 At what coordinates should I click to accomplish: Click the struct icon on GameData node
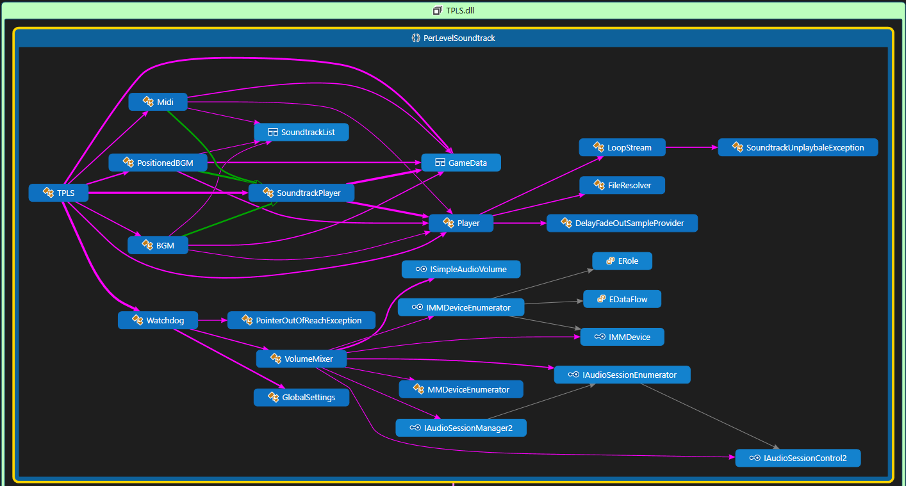tap(440, 163)
